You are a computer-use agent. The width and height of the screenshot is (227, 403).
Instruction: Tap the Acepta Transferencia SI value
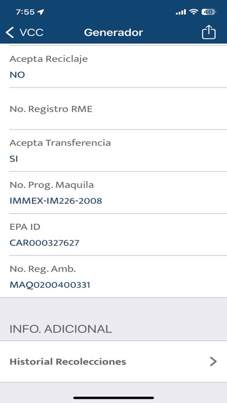[14, 159]
